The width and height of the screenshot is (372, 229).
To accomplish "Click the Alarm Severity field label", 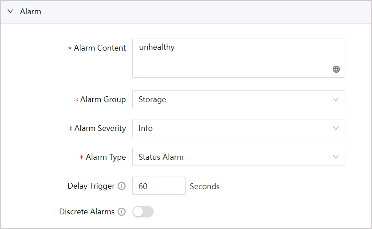I will 100,128.
